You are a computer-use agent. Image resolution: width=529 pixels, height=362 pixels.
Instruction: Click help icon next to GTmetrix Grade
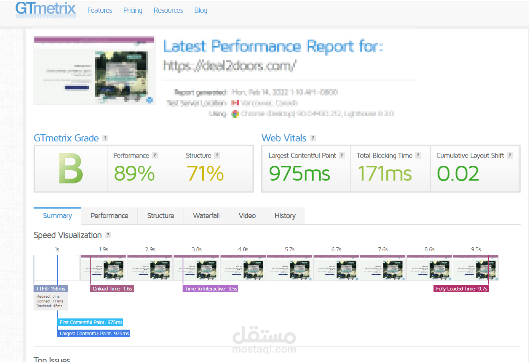(105, 138)
